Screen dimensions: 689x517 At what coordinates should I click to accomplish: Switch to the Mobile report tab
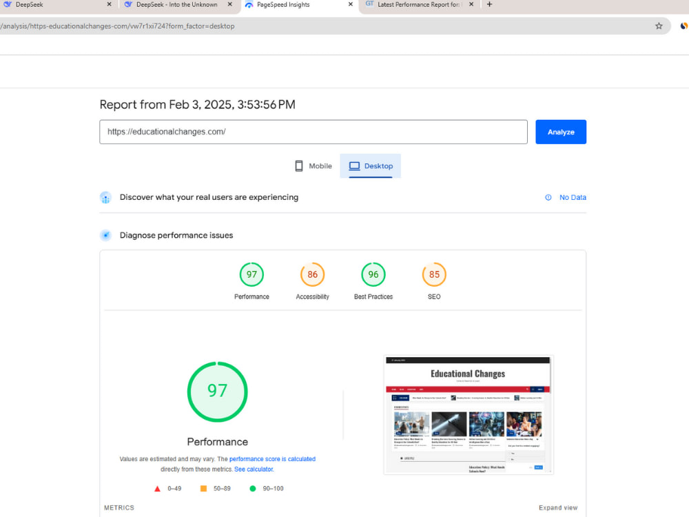[x=313, y=166]
